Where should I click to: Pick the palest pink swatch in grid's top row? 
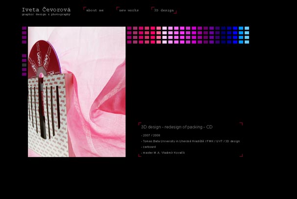click(x=165, y=28)
